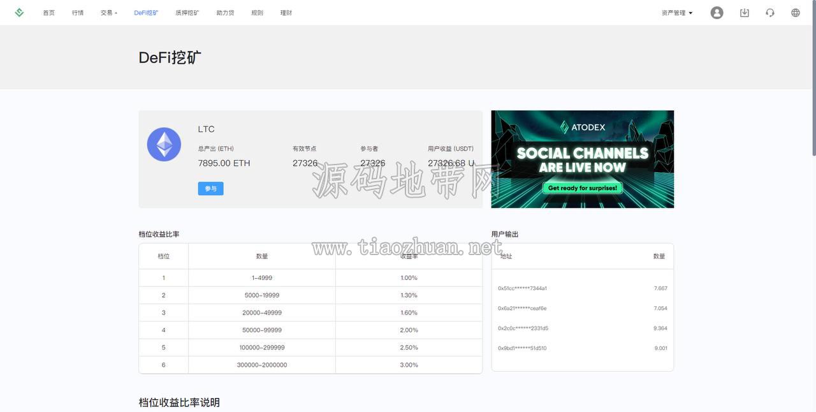Open the customer support headset icon
This screenshot has width=816, height=412.
[x=770, y=13]
